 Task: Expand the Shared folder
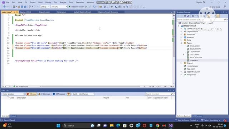click(181, 63)
